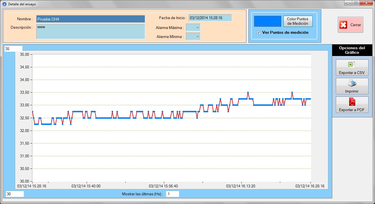Click the Alarma Máxima value field
This screenshot has height=204, width=375.
pyautogui.click(x=193, y=28)
